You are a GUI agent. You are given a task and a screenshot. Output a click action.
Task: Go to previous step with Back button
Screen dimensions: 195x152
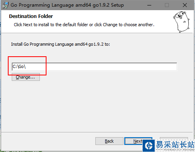pyautogui.click(x=109, y=141)
